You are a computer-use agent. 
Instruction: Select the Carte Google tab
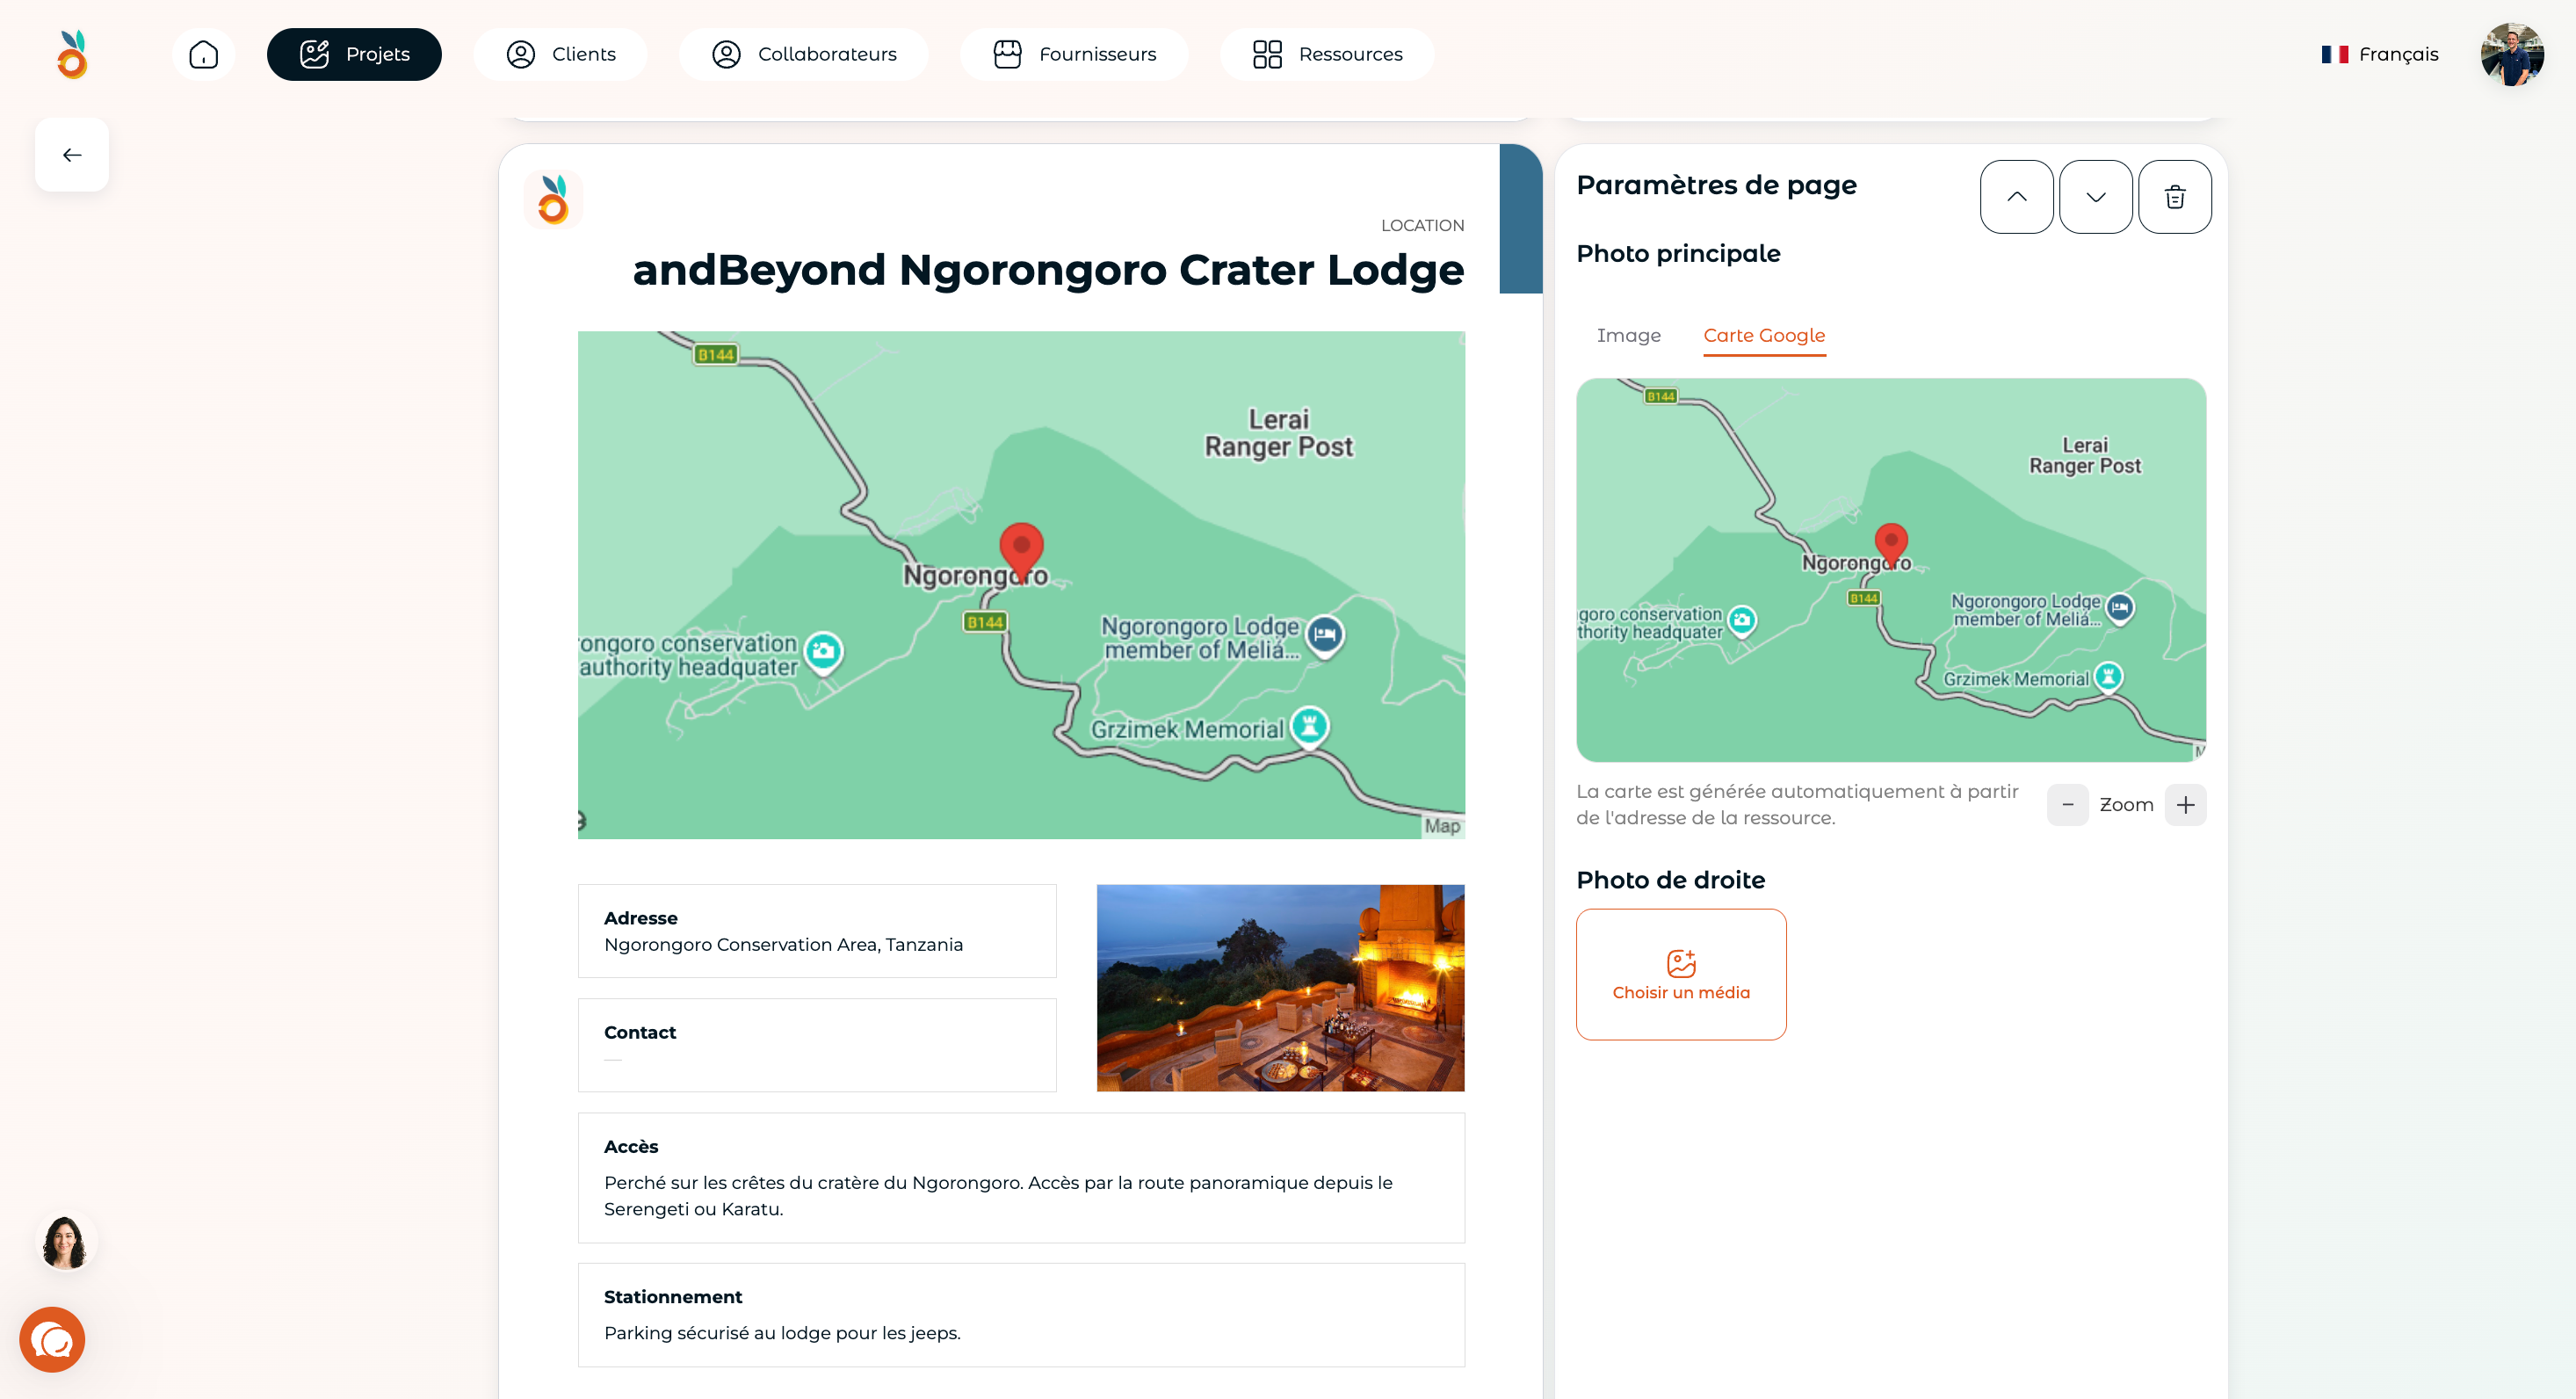pyautogui.click(x=1764, y=336)
